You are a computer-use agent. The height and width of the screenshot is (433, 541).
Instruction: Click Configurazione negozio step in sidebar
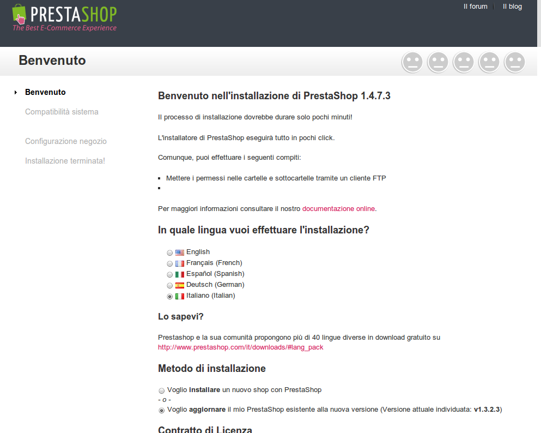click(x=66, y=141)
